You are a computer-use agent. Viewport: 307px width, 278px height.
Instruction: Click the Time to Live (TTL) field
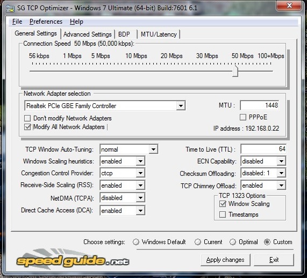263,149
